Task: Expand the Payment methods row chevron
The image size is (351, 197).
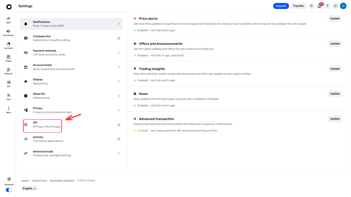Action: pyautogui.click(x=119, y=53)
